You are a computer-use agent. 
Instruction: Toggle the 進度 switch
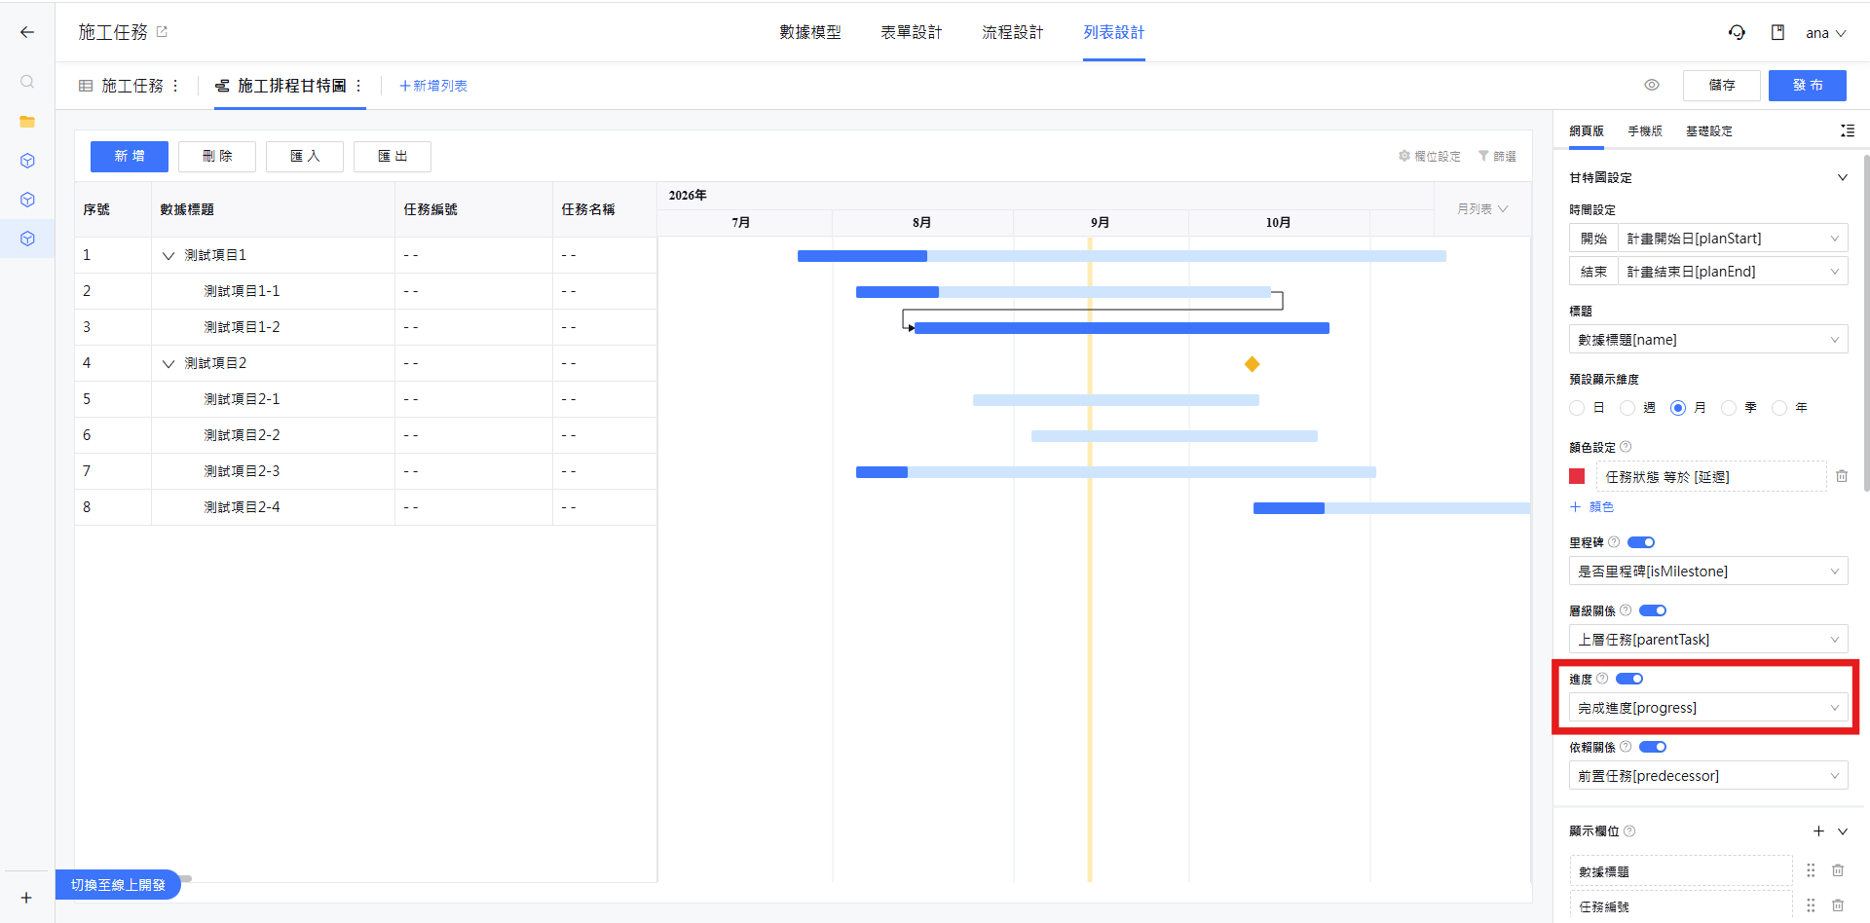(1629, 679)
